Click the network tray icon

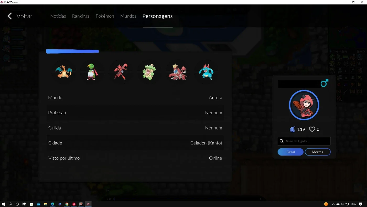pos(347,204)
